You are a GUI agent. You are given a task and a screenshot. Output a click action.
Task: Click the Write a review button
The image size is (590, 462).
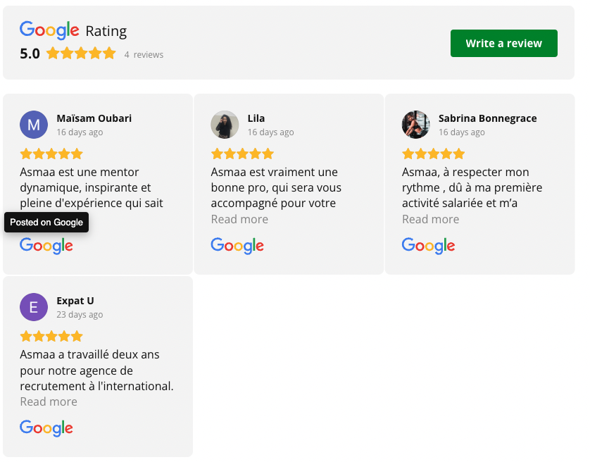(504, 44)
